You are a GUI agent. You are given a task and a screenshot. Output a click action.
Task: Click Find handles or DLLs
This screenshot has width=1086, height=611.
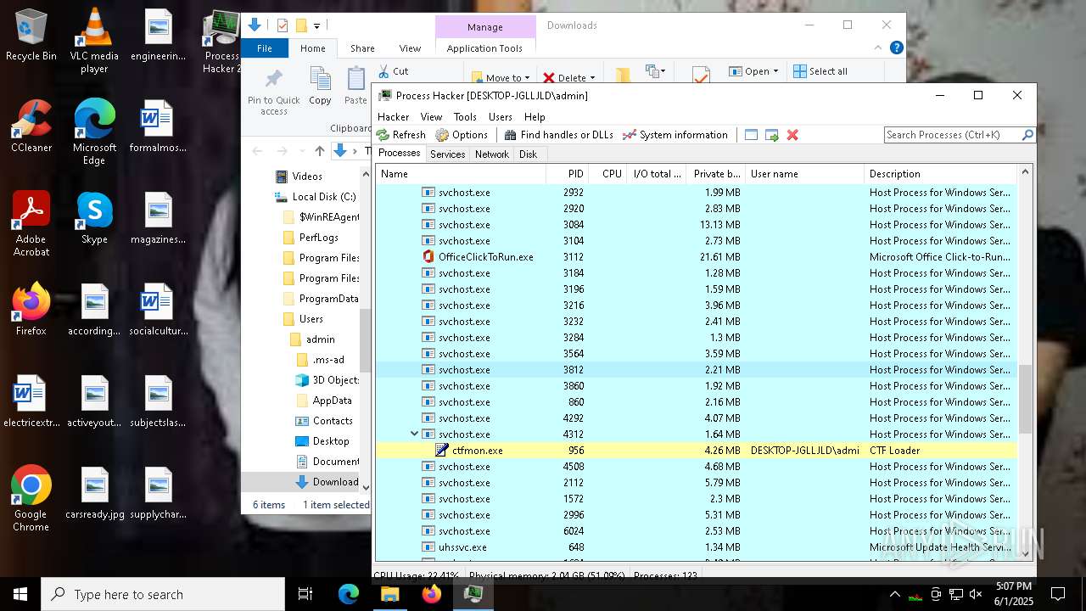pyautogui.click(x=558, y=135)
